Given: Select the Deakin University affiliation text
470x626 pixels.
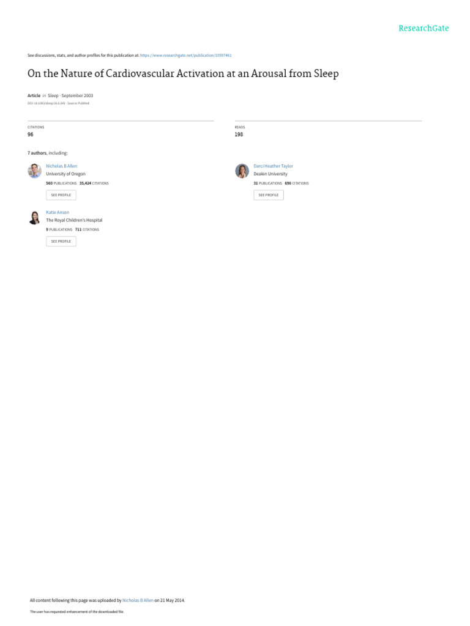Looking at the screenshot, I should [270, 174].
